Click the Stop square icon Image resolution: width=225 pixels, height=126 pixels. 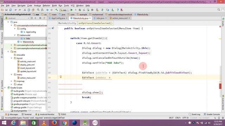tap(92, 10)
